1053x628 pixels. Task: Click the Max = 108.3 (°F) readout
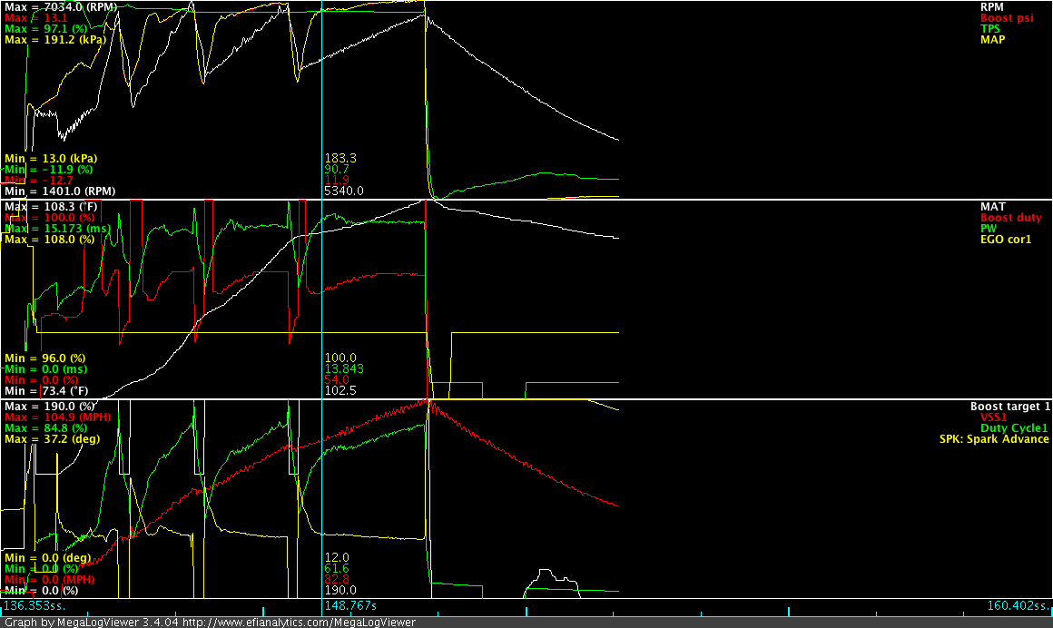[52, 207]
